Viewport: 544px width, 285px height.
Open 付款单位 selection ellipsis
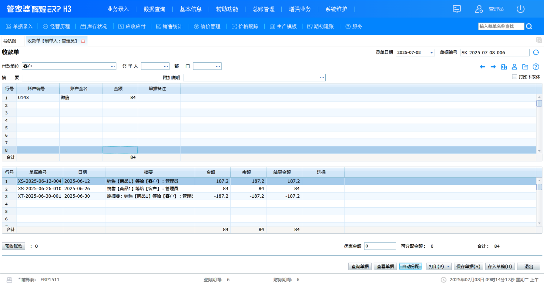113,66
